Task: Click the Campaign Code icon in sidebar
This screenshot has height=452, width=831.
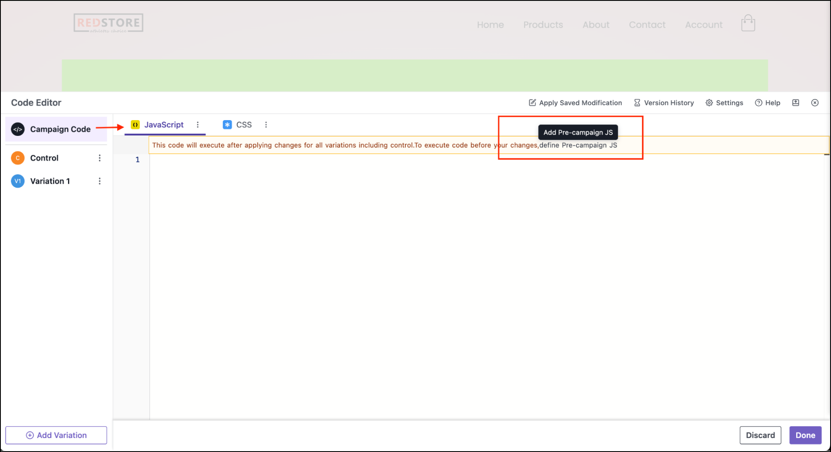Action: click(18, 129)
